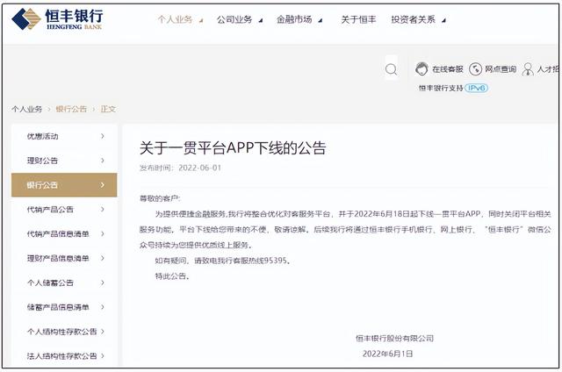Click the 人才招聘 person icon
Screen dimensions: 562x372
click(528, 69)
